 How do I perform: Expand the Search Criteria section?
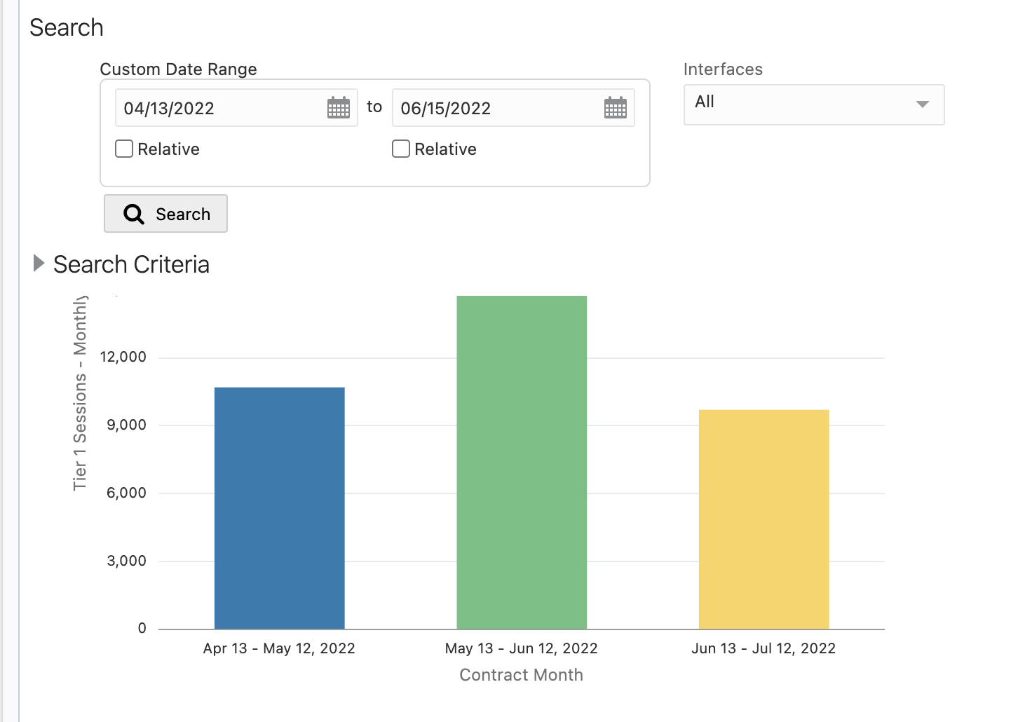39,264
